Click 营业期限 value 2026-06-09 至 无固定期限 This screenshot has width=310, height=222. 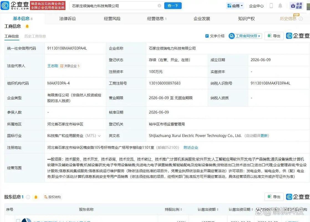coord(171,98)
